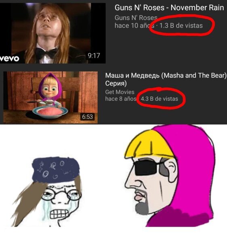This screenshot has width=227, height=242.
Task: Click the round glasses on crying character
Action: 62,195
